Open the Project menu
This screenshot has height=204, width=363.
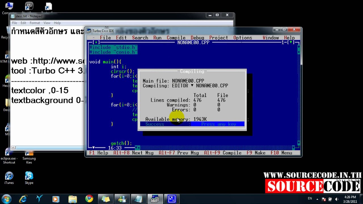[219, 38]
